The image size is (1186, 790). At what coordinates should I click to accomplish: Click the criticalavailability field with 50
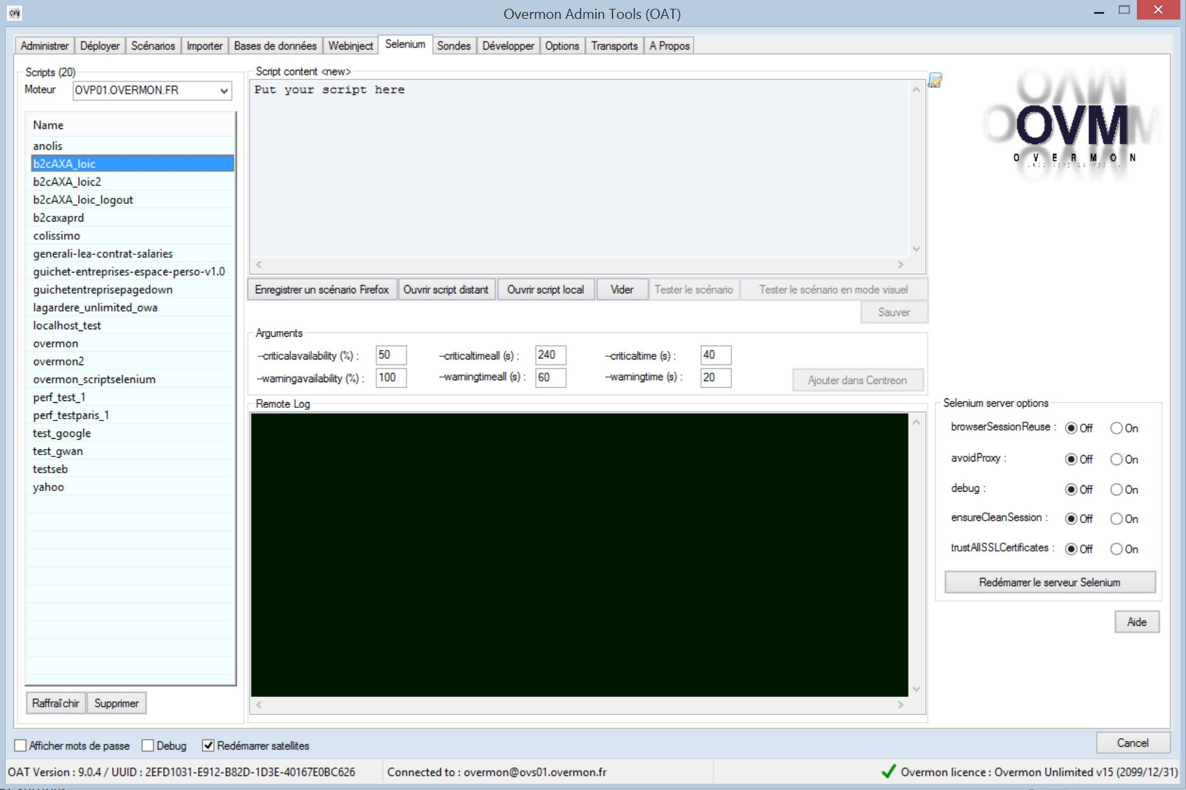point(391,355)
